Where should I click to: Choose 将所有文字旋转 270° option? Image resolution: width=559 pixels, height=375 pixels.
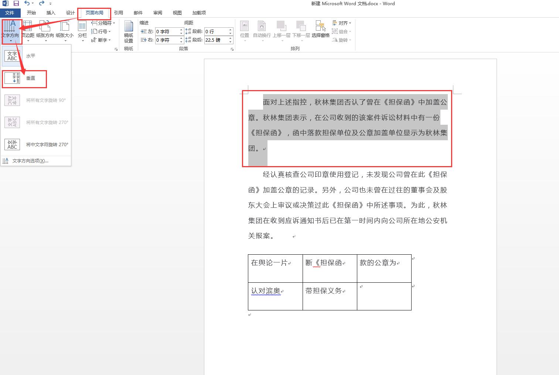tap(36, 122)
